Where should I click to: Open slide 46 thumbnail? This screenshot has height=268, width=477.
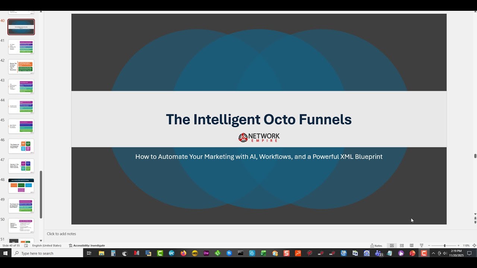[x=21, y=146]
